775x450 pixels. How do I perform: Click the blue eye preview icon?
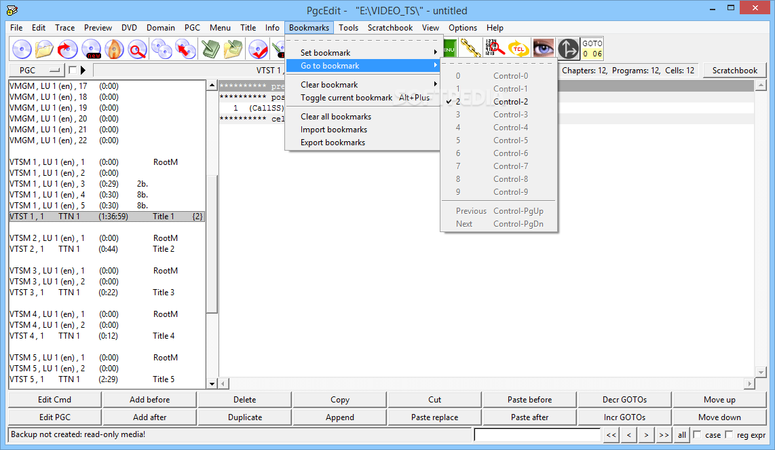[543, 48]
